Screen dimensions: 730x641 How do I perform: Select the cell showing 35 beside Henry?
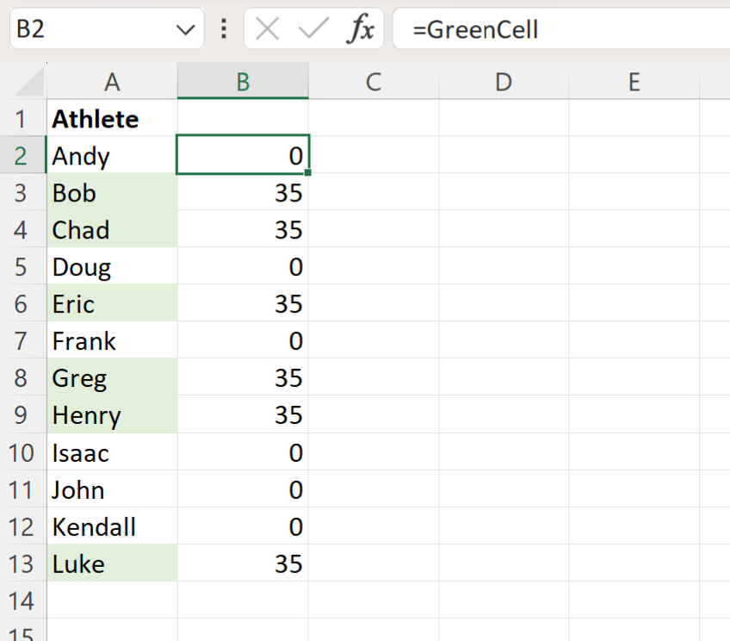click(x=242, y=415)
